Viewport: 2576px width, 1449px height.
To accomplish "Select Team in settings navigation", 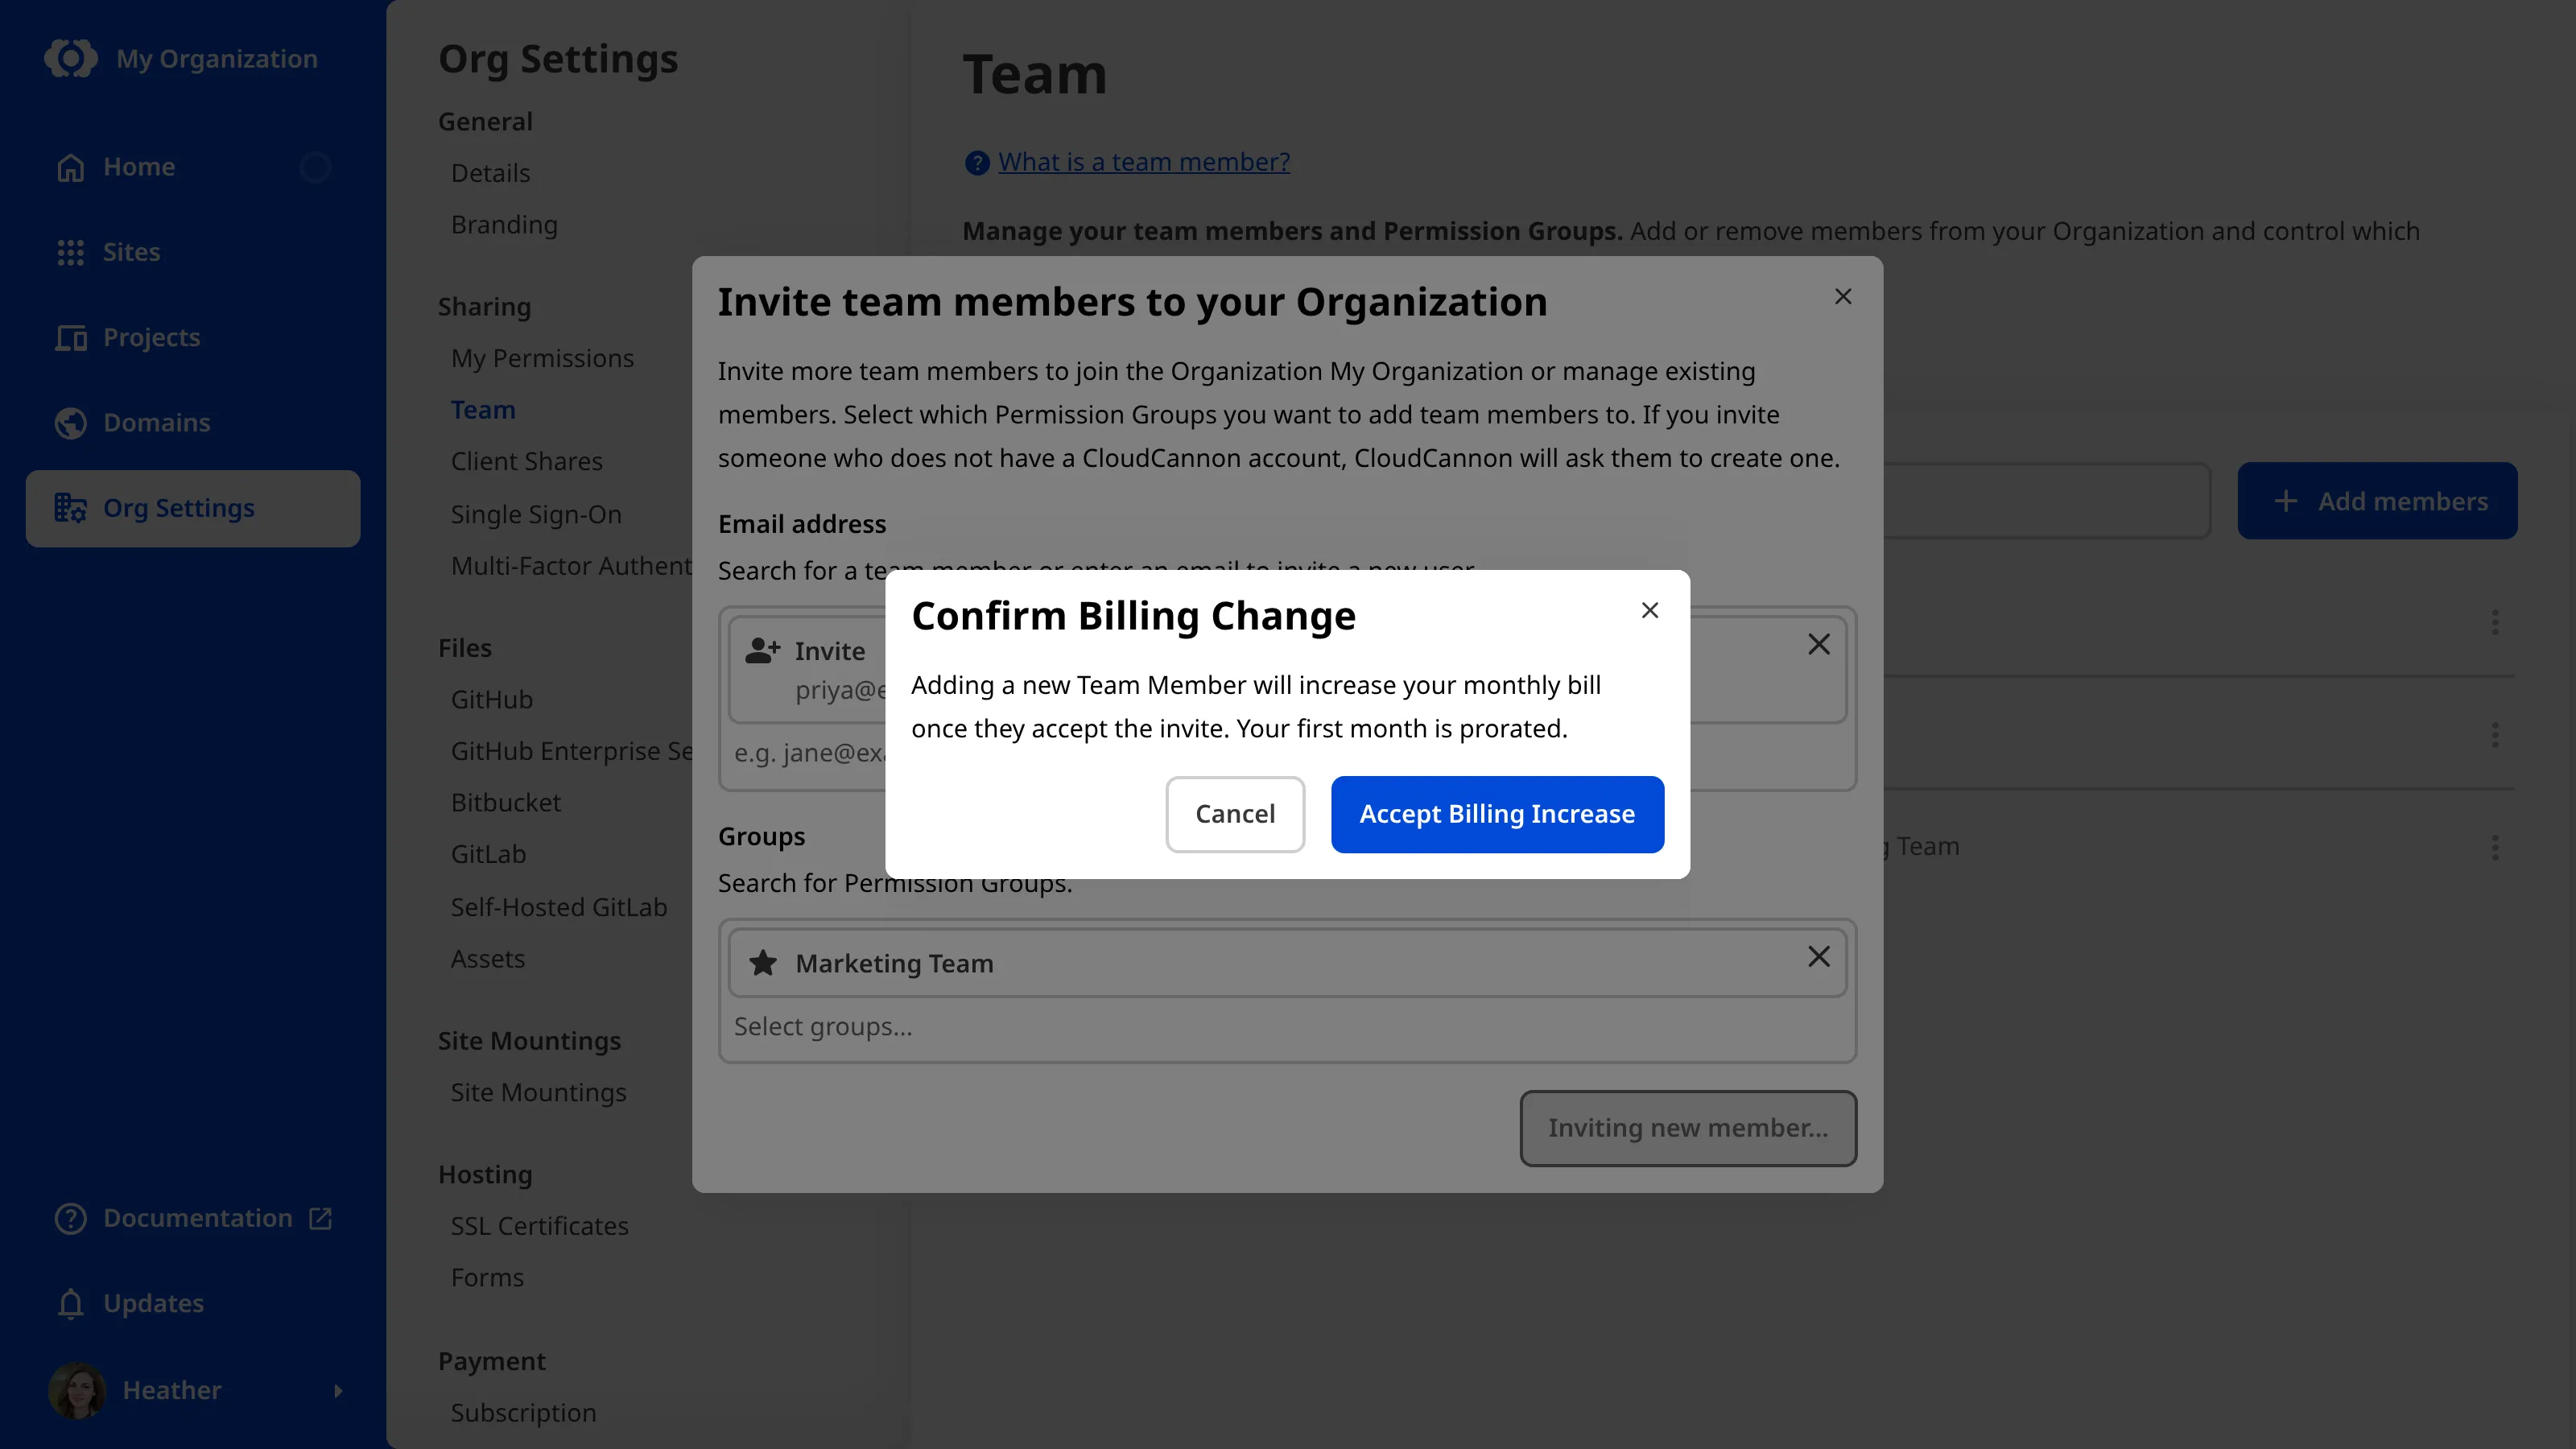I will [483, 410].
